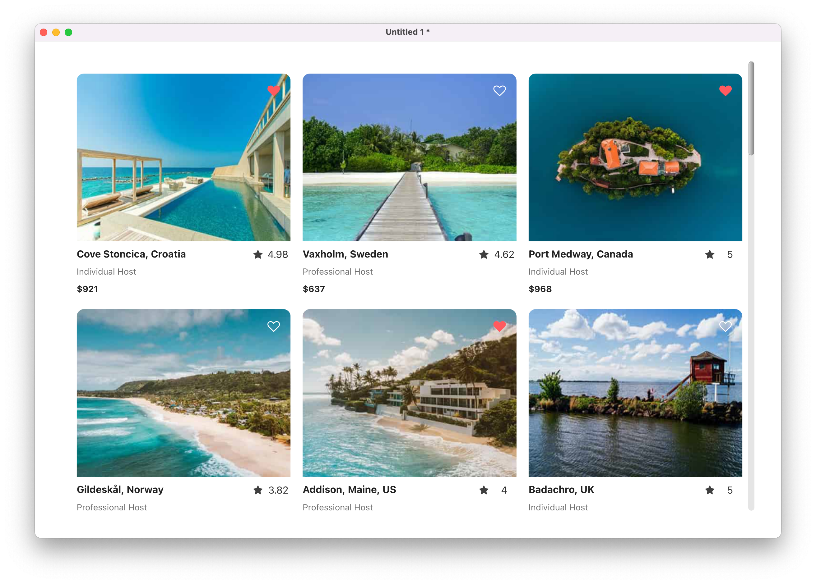Favorite the Gildeskål, Norway listing heart
Screen dimensions: 816x584
[x=273, y=326]
